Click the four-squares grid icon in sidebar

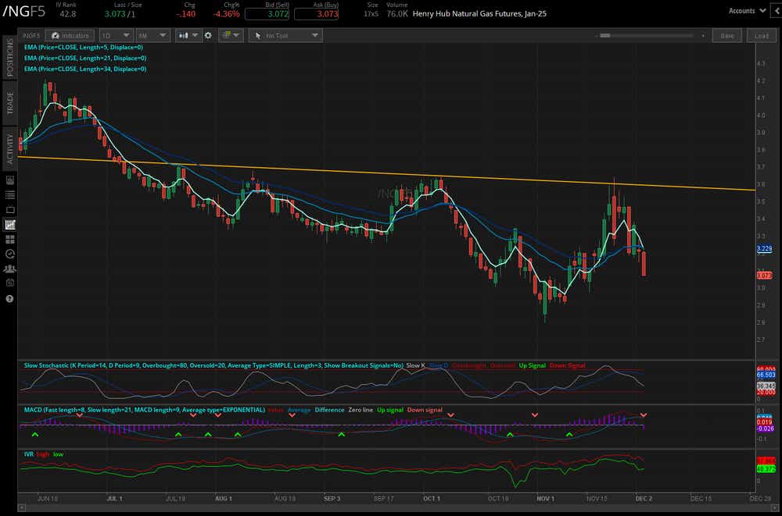(x=9, y=239)
